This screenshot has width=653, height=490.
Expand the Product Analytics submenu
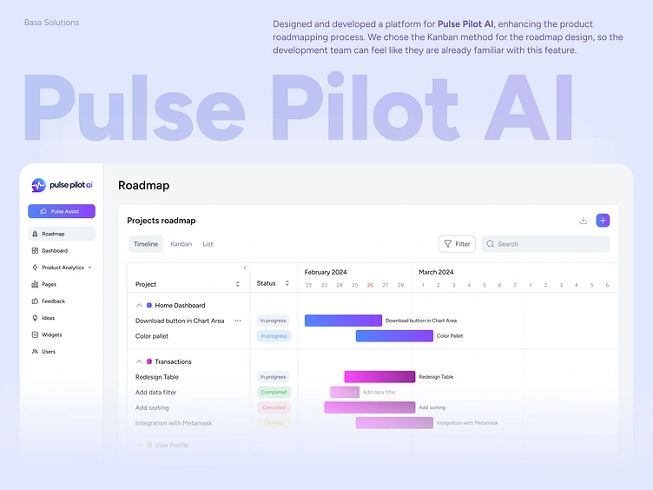[x=89, y=268]
